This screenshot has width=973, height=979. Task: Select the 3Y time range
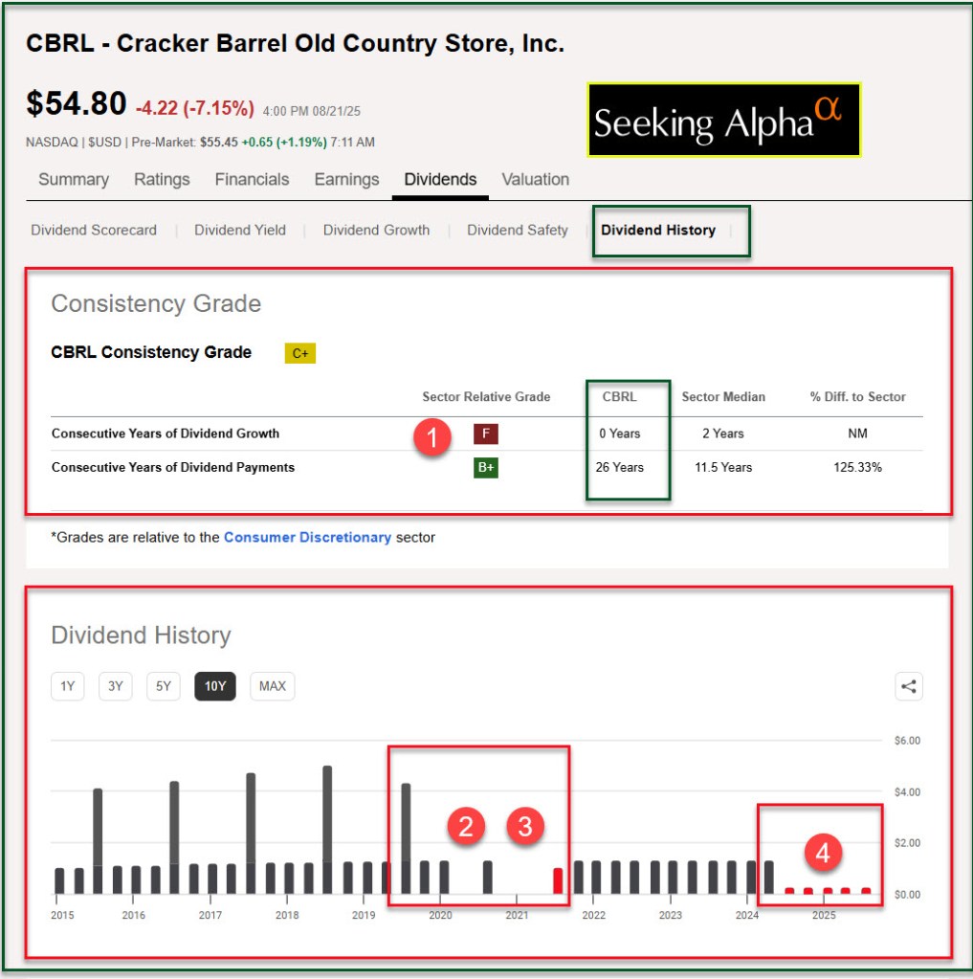[116, 686]
